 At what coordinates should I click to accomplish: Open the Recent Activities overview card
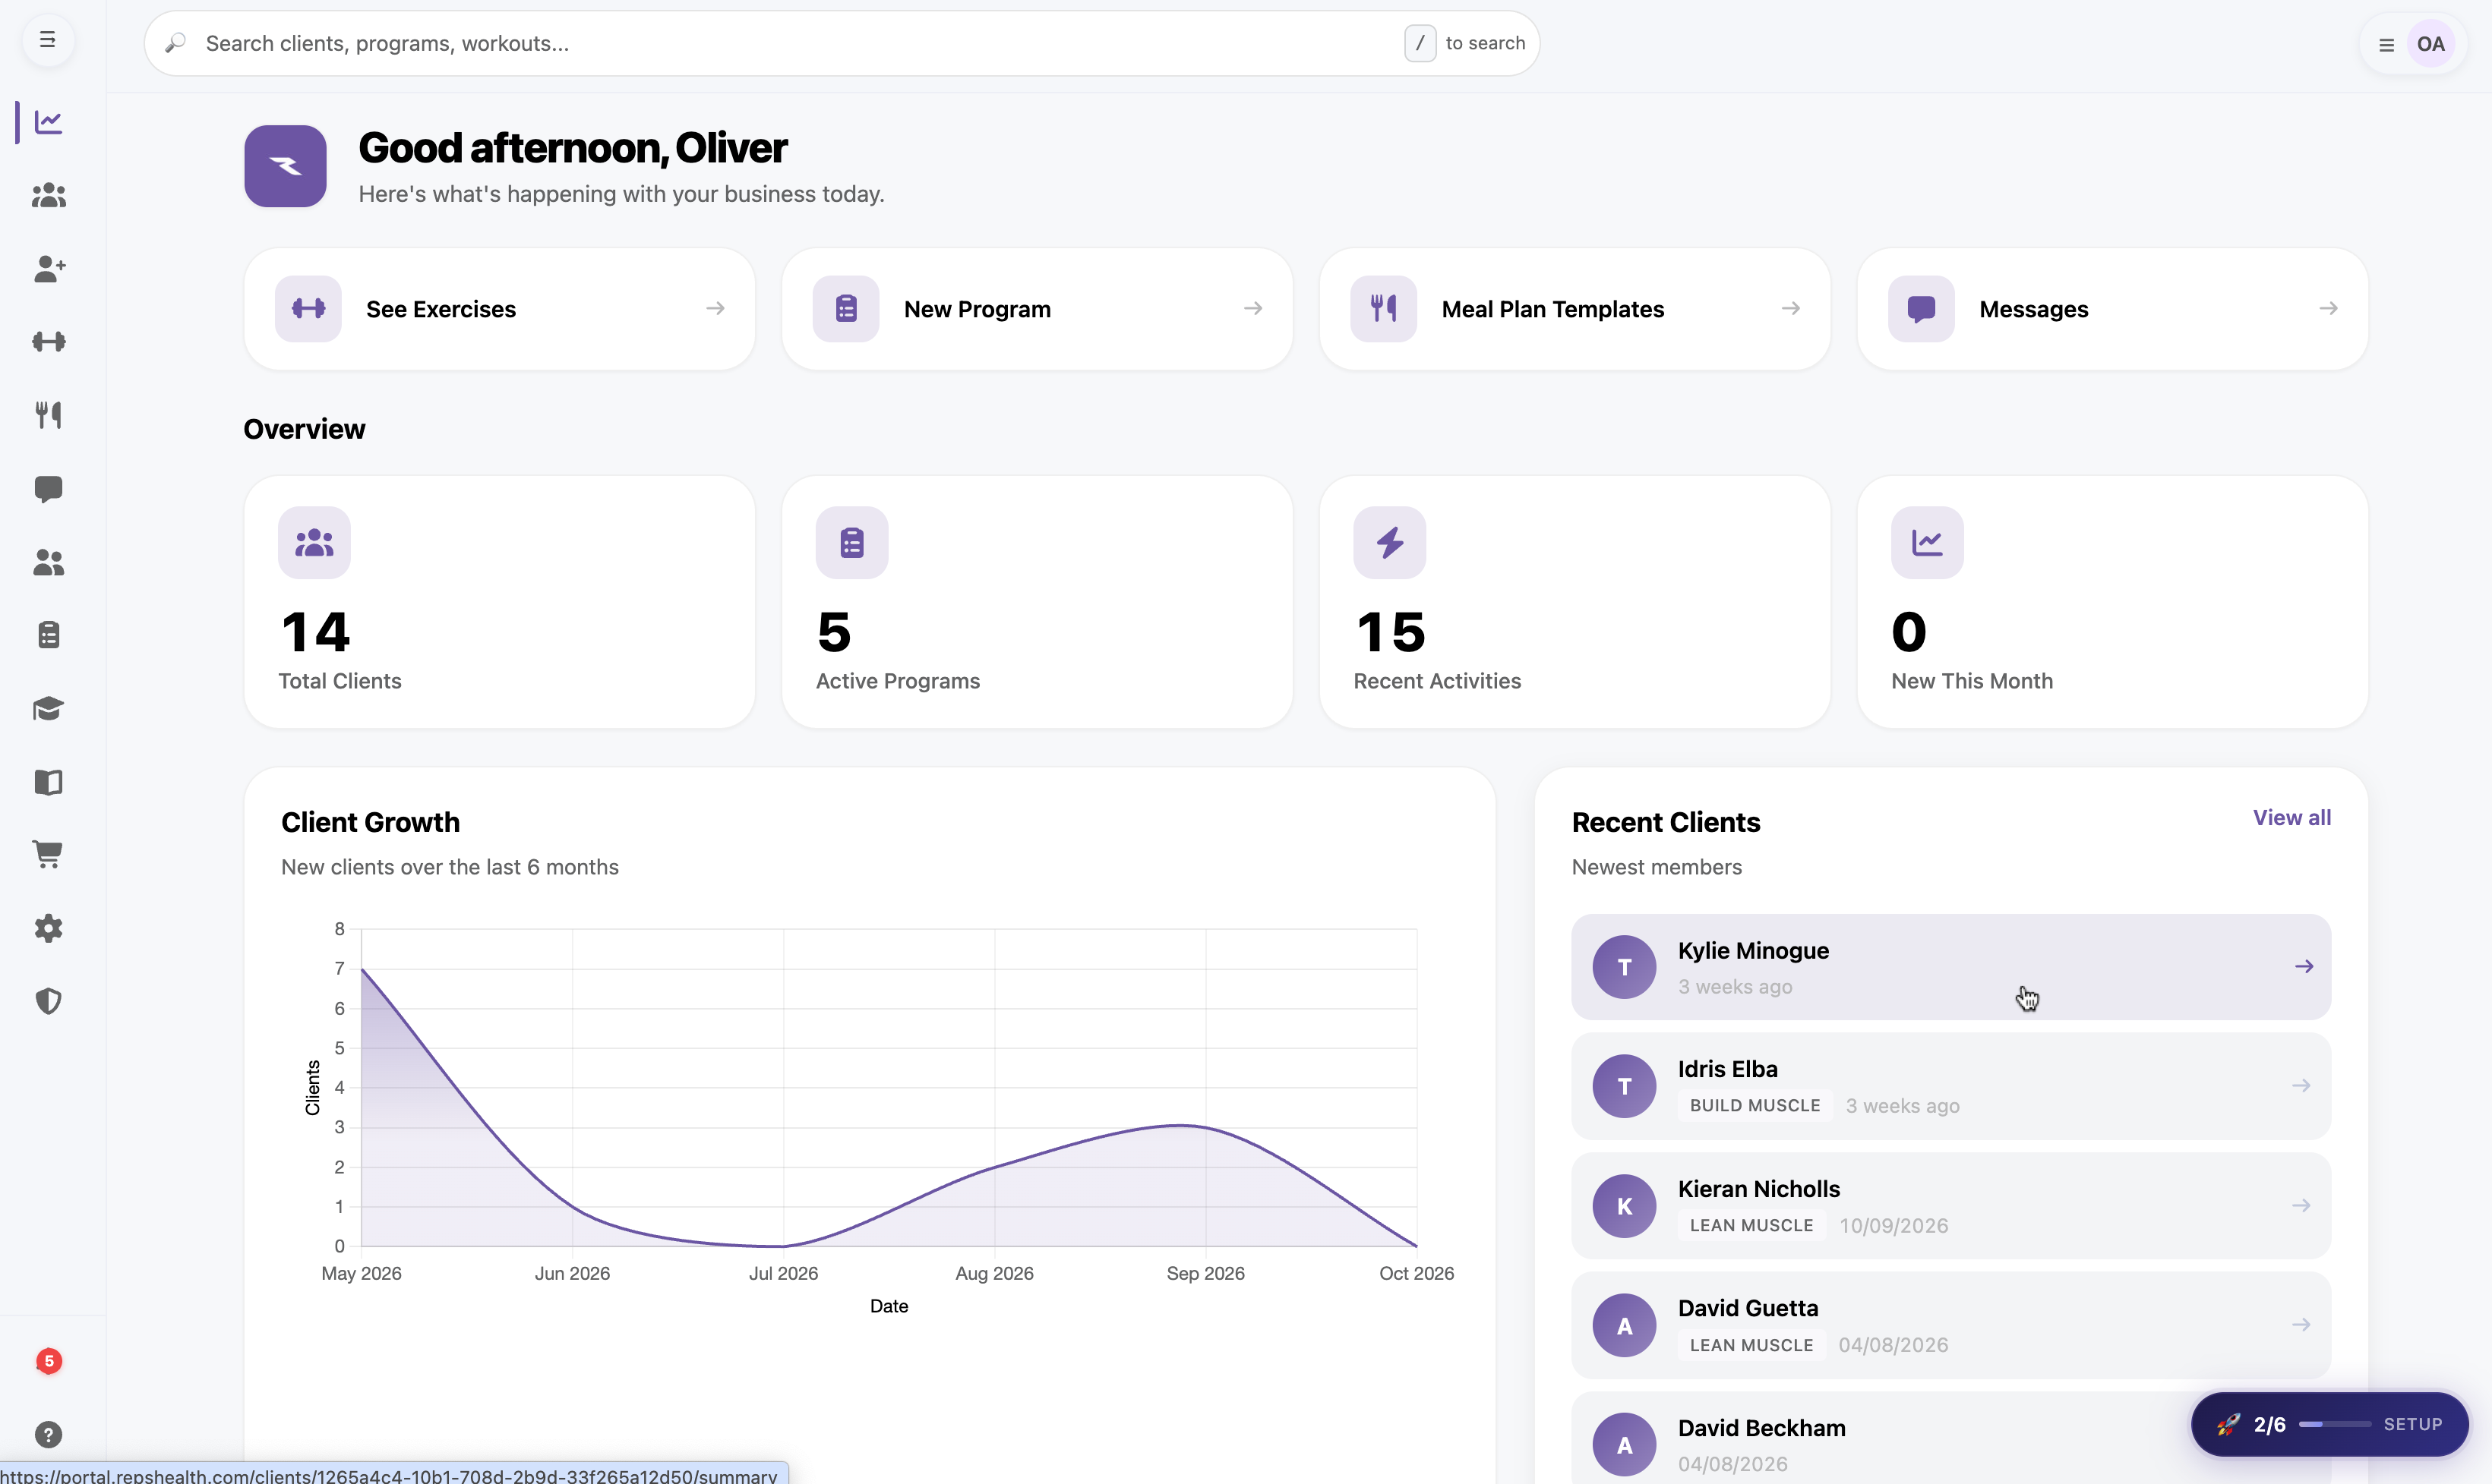1574,602
